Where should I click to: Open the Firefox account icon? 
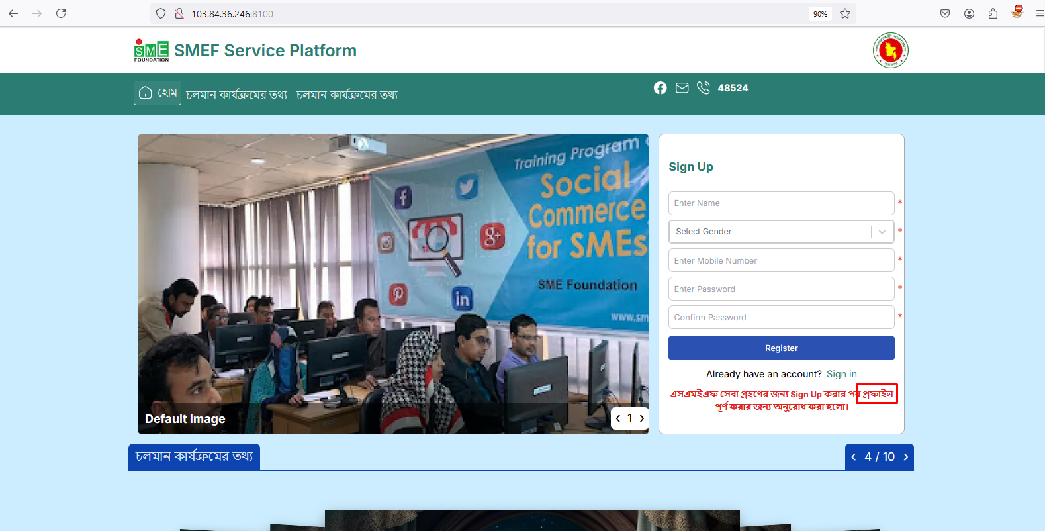[969, 13]
